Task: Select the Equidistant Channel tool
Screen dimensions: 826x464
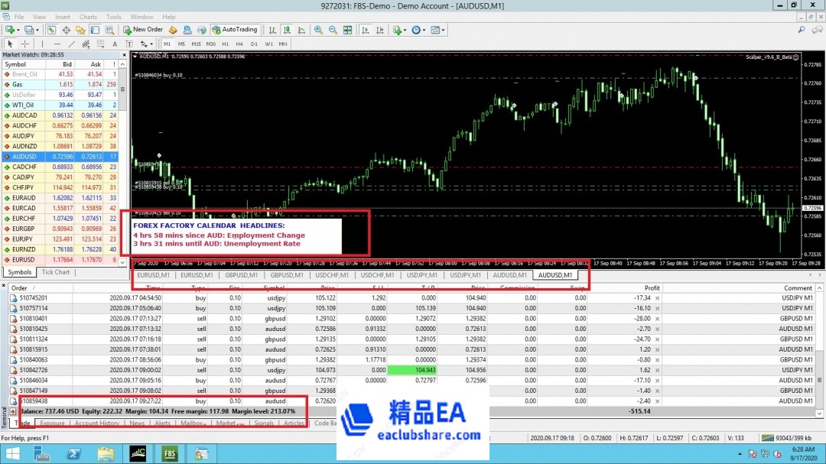Action: pyautogui.click(x=86, y=44)
